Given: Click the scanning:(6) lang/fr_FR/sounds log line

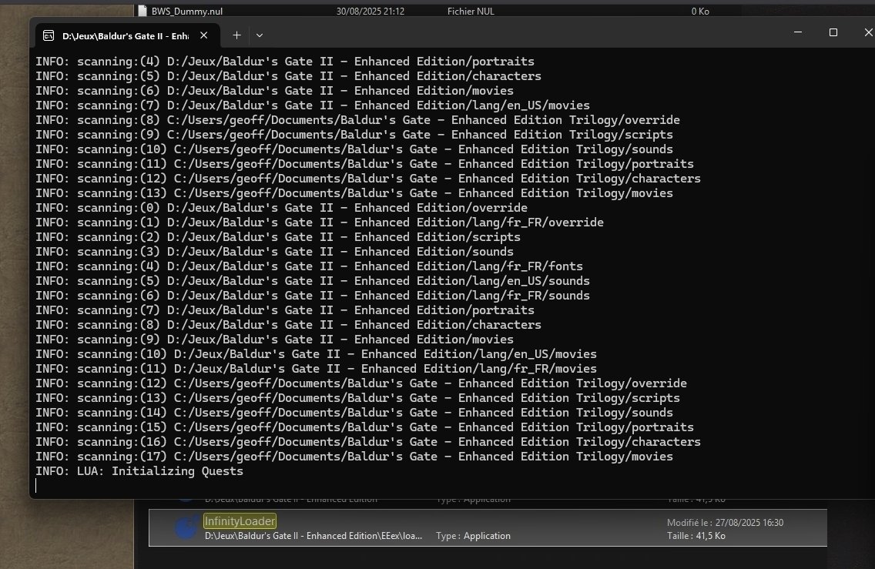Looking at the screenshot, I should coord(313,295).
